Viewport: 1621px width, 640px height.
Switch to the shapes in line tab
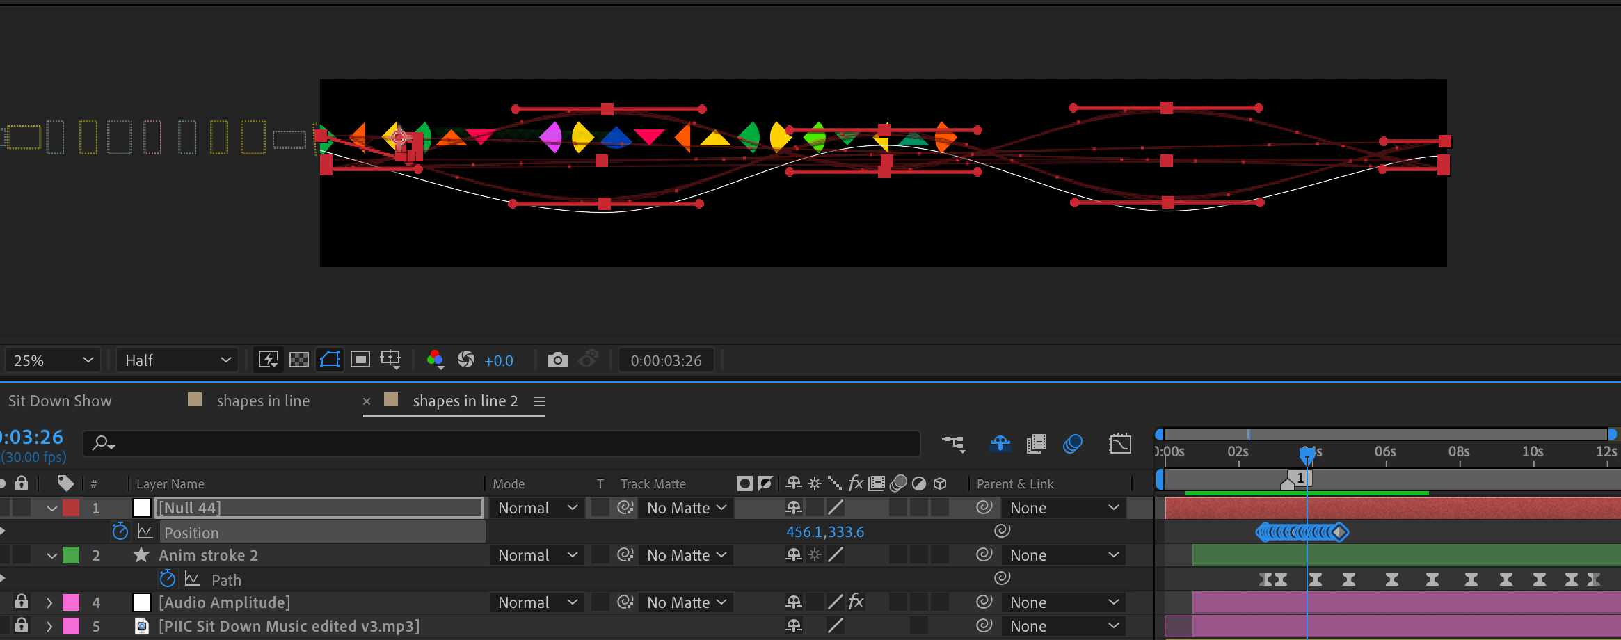(x=263, y=401)
